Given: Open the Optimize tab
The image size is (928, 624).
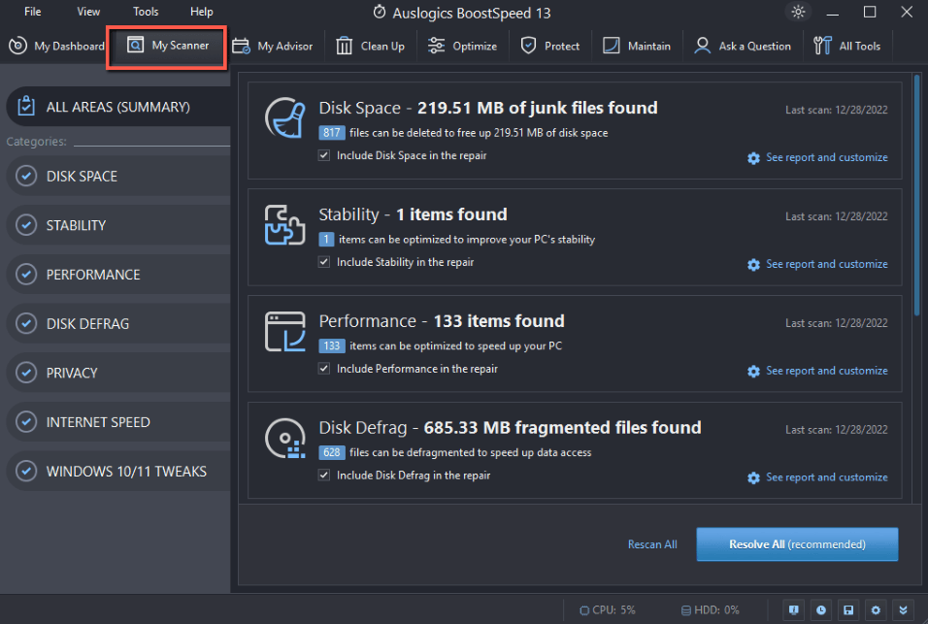Looking at the screenshot, I should click(462, 47).
